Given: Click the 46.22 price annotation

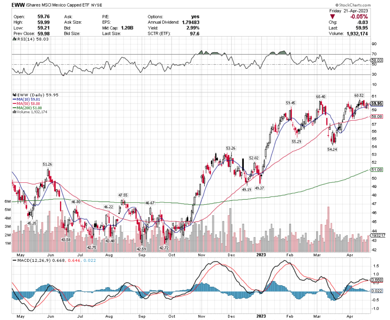Looking at the screenshot, I should tap(108, 207).
